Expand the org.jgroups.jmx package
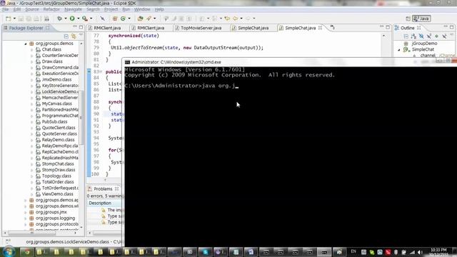The width and height of the screenshot is (457, 257). point(26,212)
